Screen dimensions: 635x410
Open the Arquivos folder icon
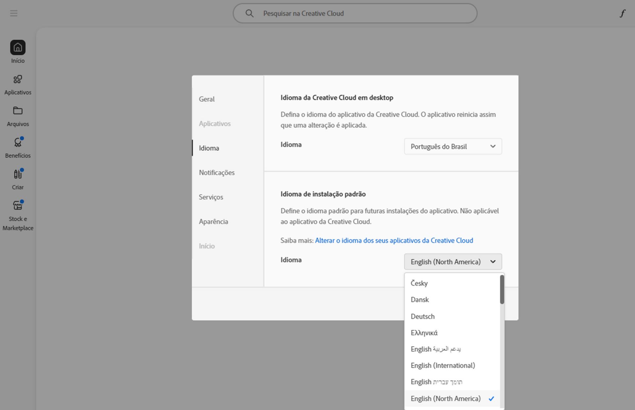click(x=18, y=111)
